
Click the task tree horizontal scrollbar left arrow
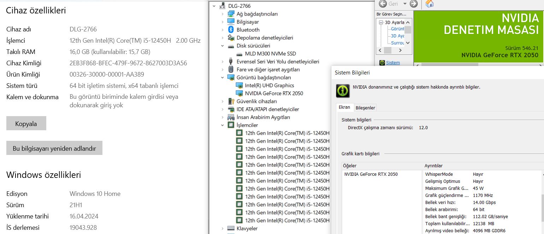pos(380,50)
